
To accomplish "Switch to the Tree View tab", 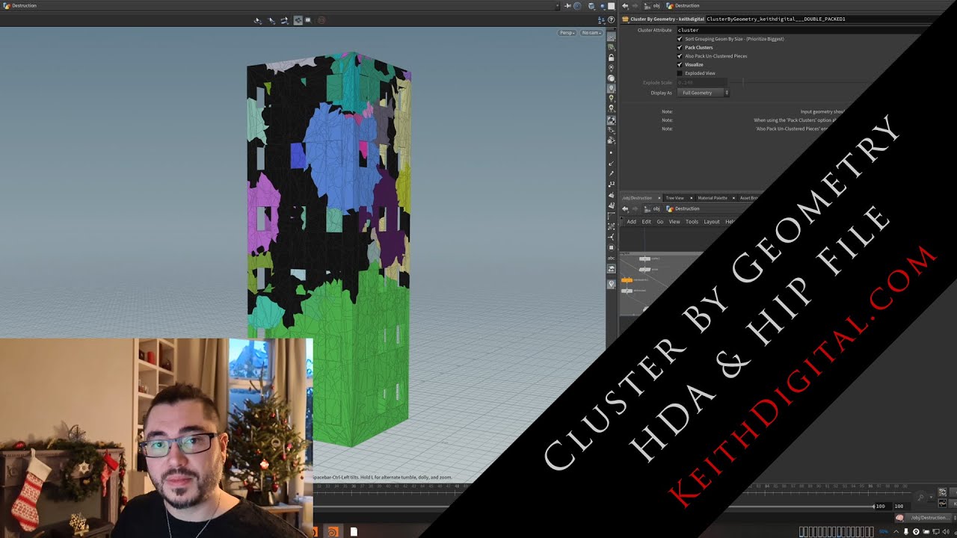I will (674, 198).
